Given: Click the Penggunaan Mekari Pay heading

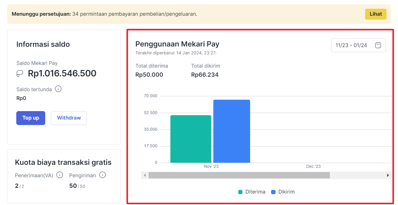Looking at the screenshot, I should (x=177, y=44).
